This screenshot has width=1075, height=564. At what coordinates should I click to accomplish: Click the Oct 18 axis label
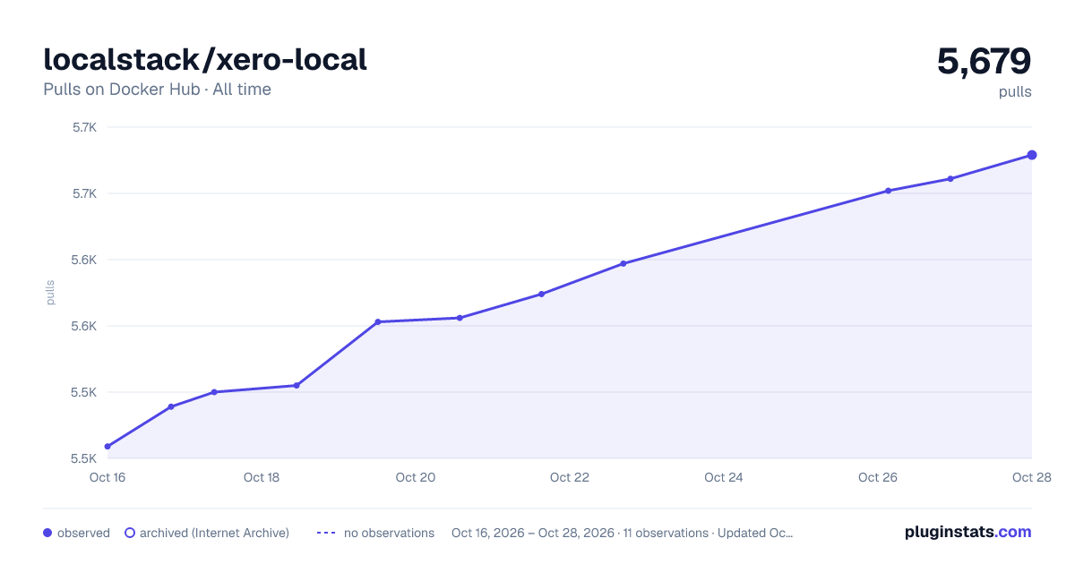(x=262, y=477)
